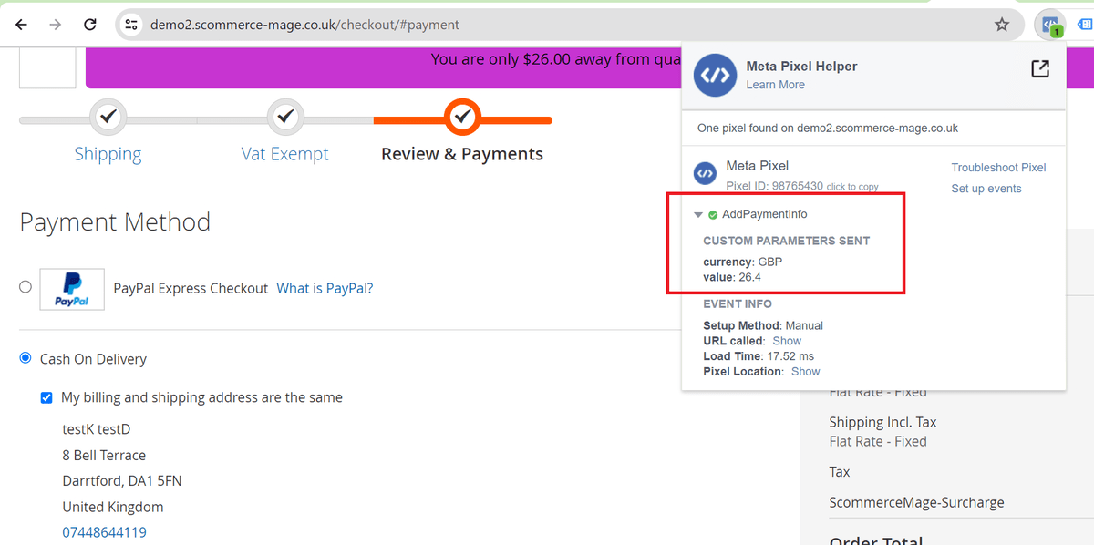Click the browser back arrow
1094x545 pixels.
[21, 25]
